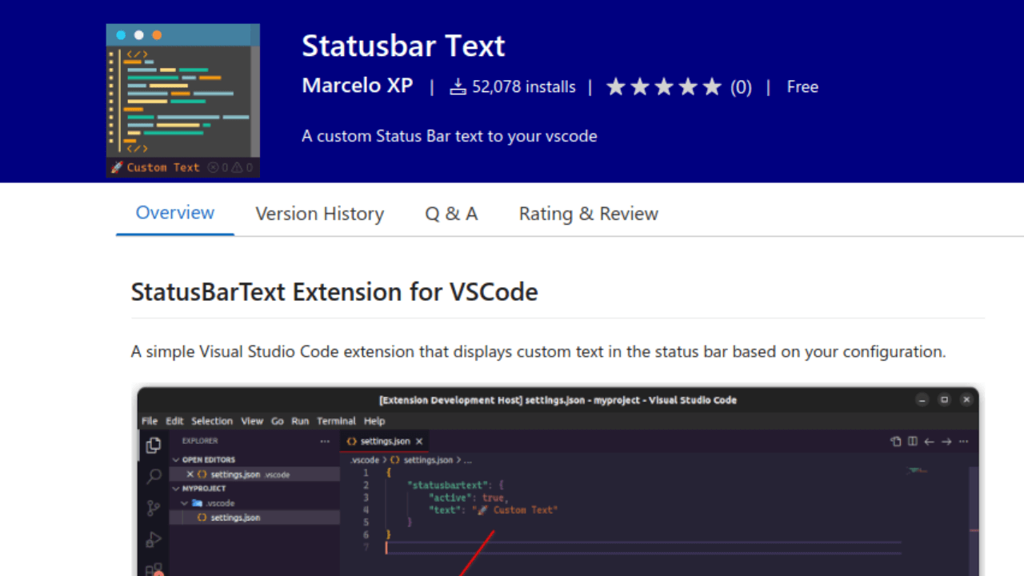Open the Selection menu

(x=212, y=421)
